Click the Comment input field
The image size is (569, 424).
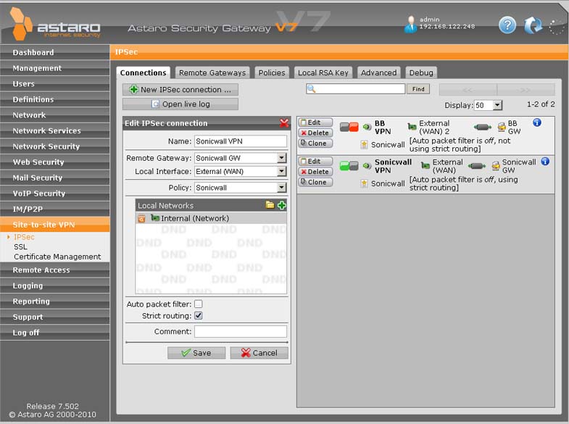tap(241, 331)
